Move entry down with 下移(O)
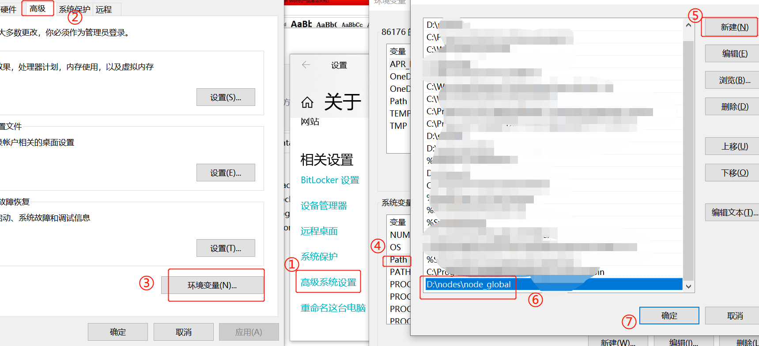Image resolution: width=759 pixels, height=346 pixels. 732,173
